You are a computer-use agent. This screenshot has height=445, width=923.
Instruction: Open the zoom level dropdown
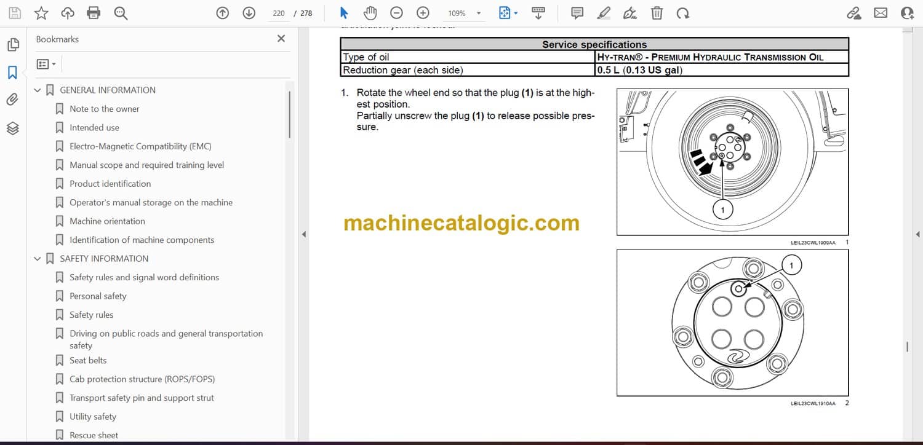[x=479, y=13]
